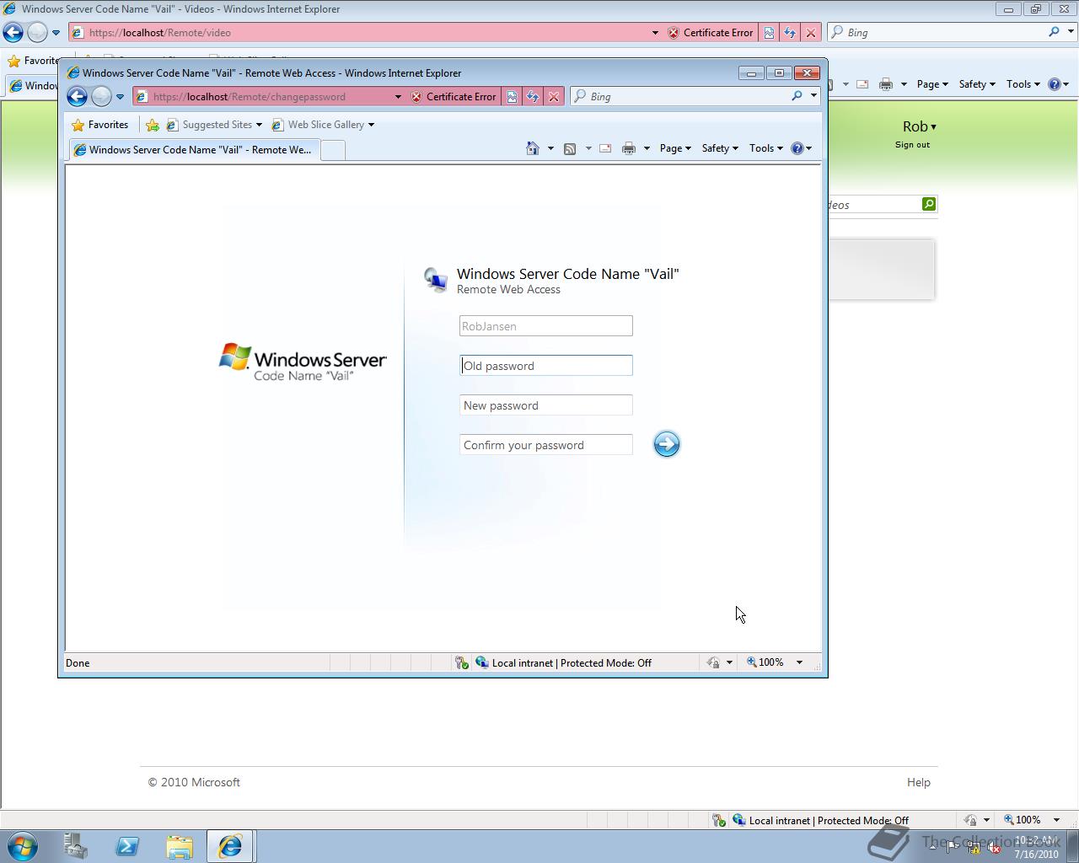Open Windows Explorer folder from taskbar
Viewport: 1079px width, 863px height.
click(x=179, y=846)
